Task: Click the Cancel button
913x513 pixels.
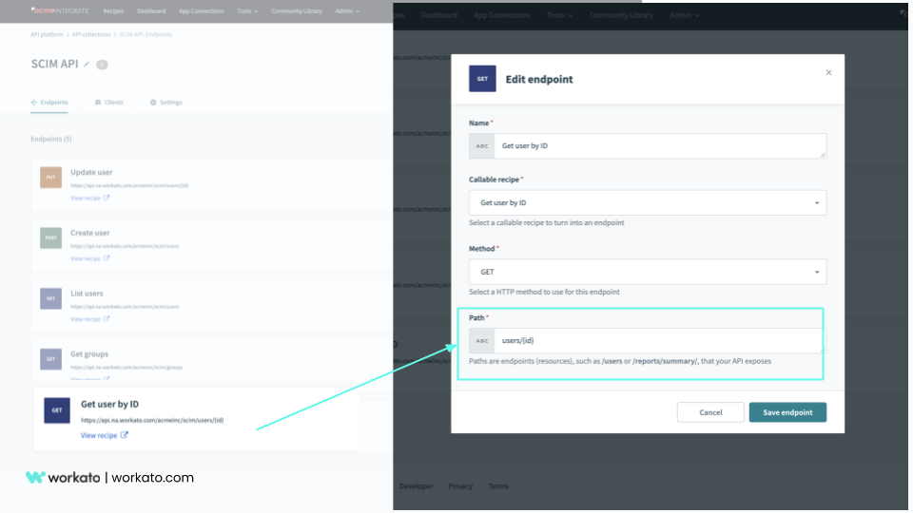Action: point(710,412)
